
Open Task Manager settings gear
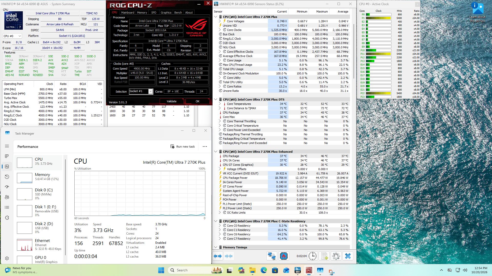pyautogui.click(x=7, y=258)
